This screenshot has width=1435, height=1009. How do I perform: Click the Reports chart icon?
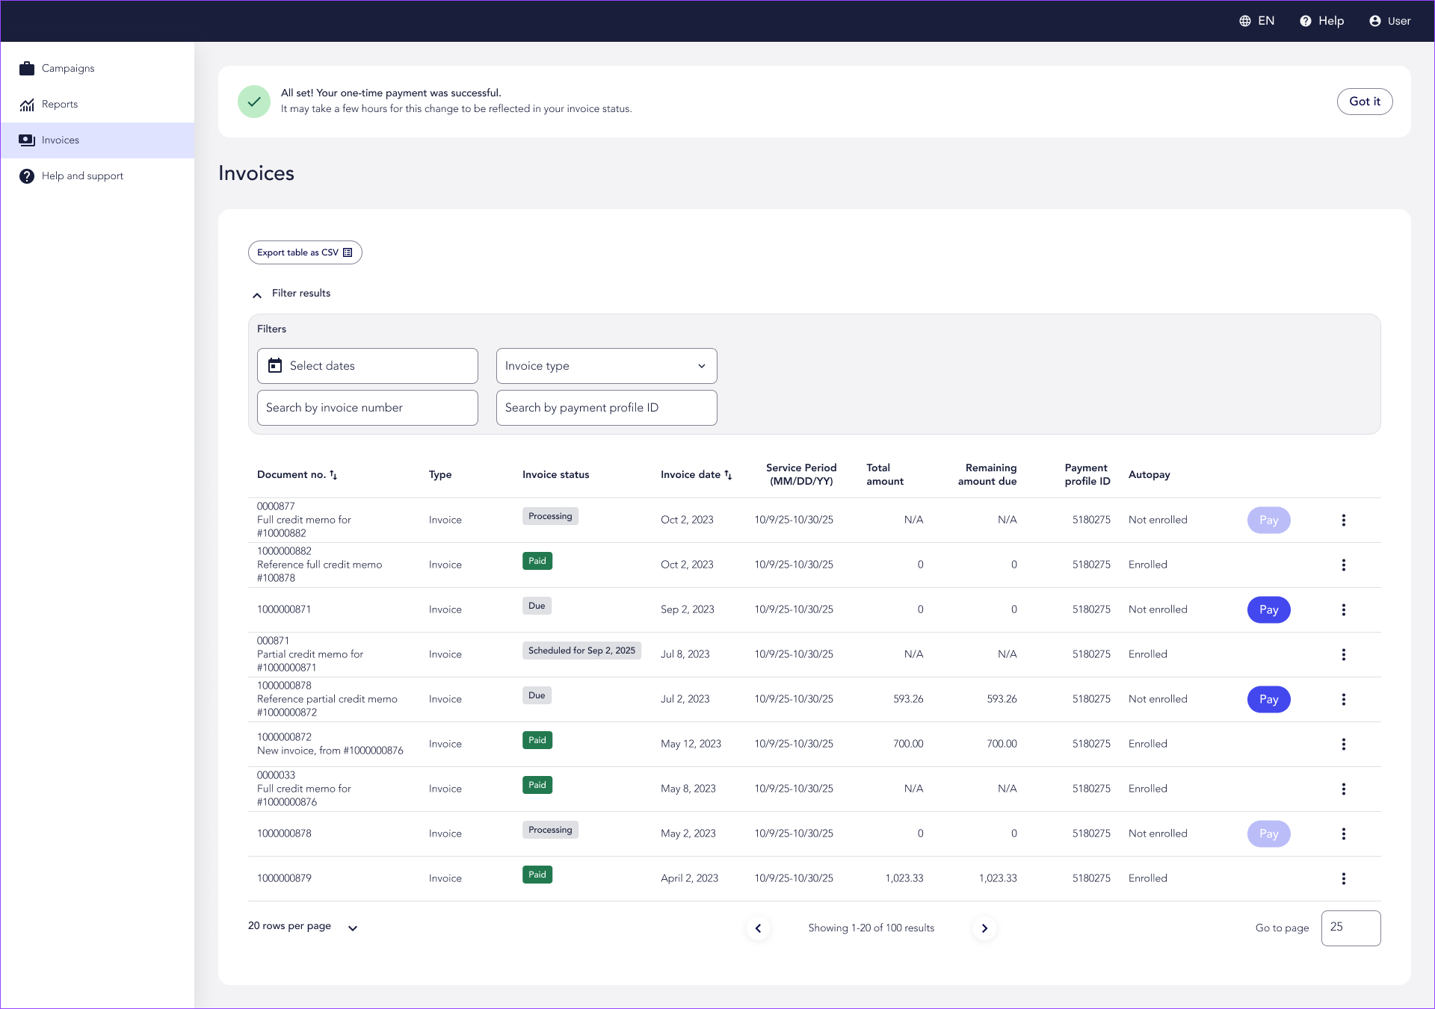pos(27,105)
